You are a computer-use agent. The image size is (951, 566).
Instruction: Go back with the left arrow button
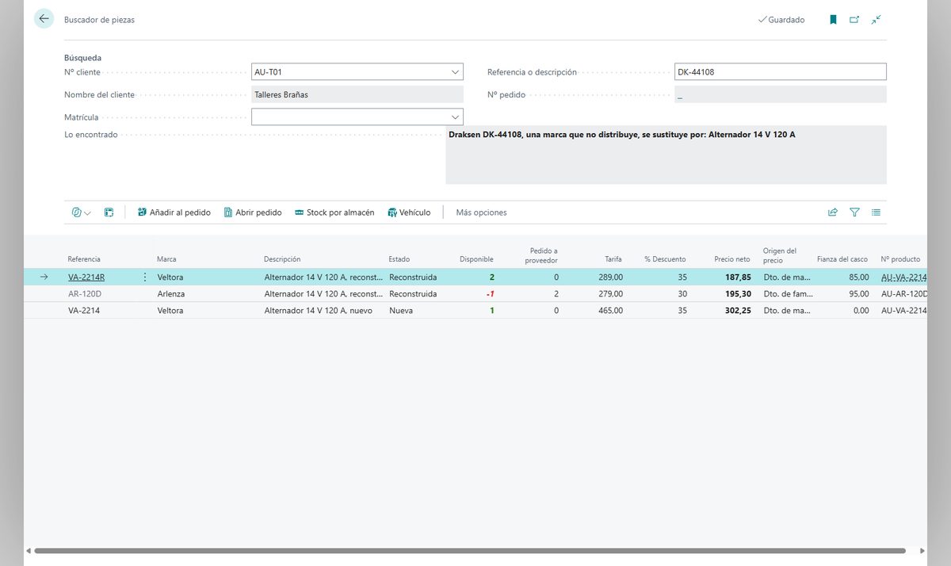44,19
